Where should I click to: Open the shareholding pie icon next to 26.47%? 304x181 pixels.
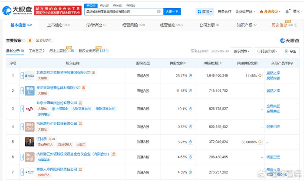click(190, 75)
